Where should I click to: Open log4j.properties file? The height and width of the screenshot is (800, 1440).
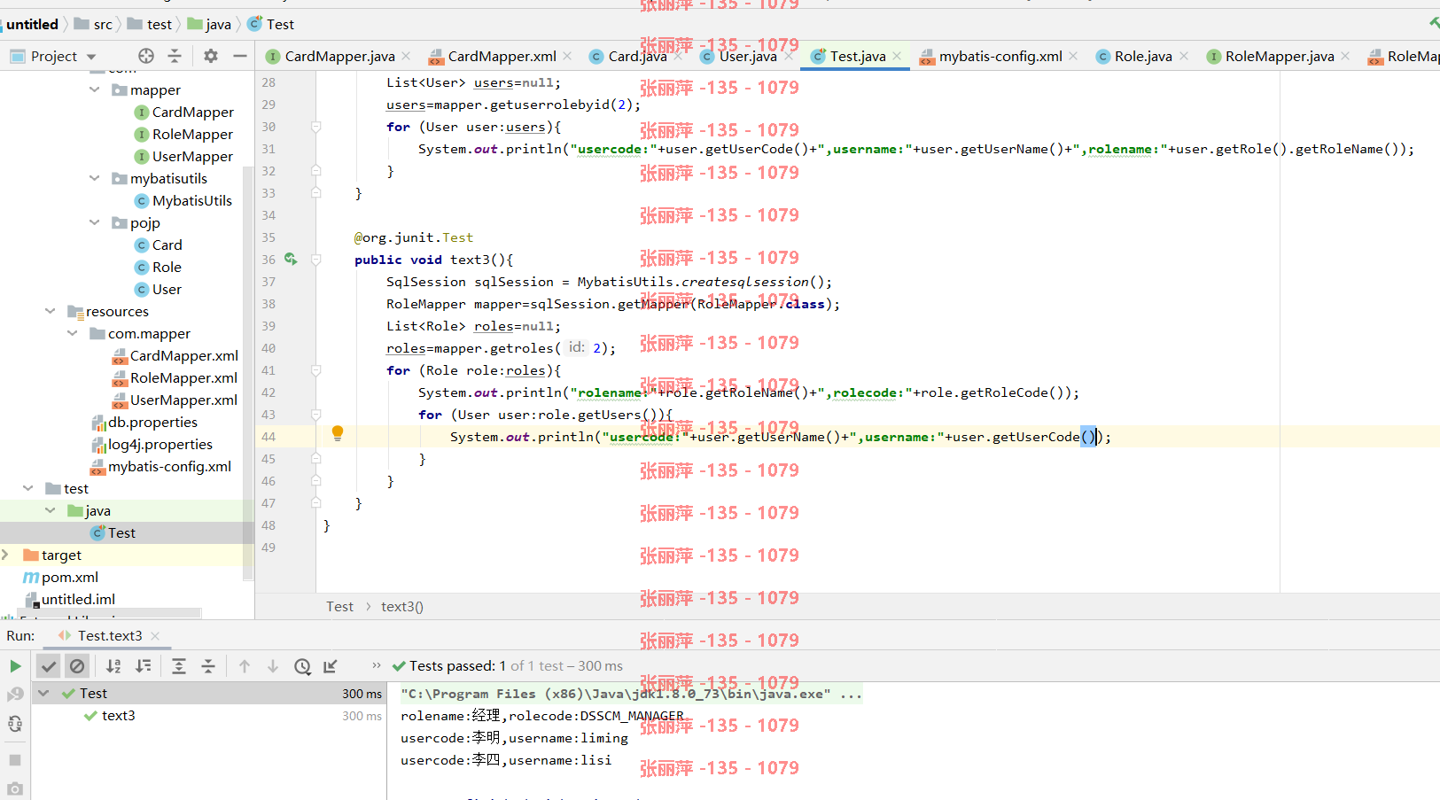pos(152,444)
